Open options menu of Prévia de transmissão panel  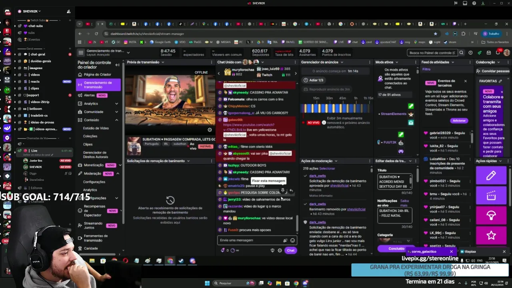point(212,62)
